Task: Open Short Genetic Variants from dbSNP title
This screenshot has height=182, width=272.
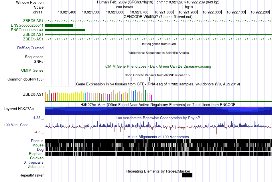Action: coord(158,75)
